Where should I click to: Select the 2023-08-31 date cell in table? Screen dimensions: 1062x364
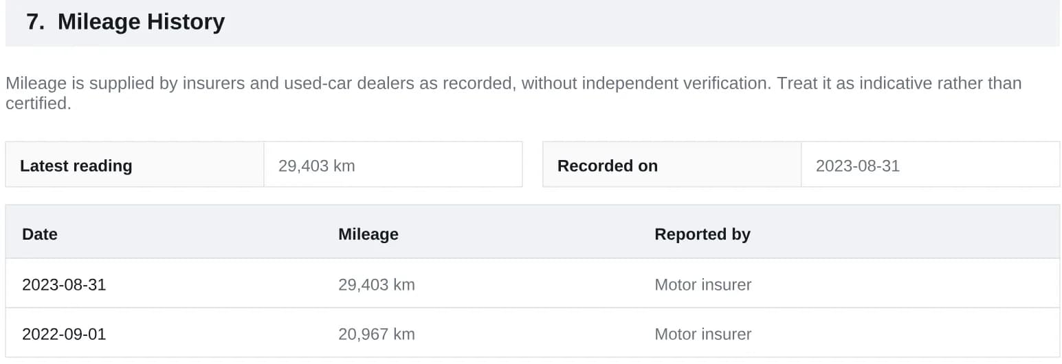pos(64,284)
